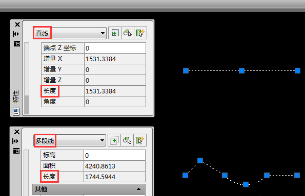Click the 角度 value cell

[115, 102]
